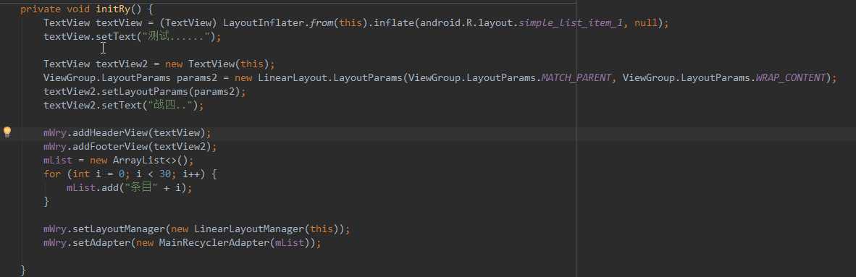Click LinearLayoutManager constructor

click(x=249, y=229)
